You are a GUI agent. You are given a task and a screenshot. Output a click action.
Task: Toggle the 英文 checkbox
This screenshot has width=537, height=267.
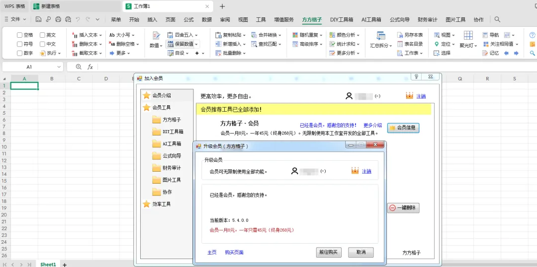tap(42, 35)
